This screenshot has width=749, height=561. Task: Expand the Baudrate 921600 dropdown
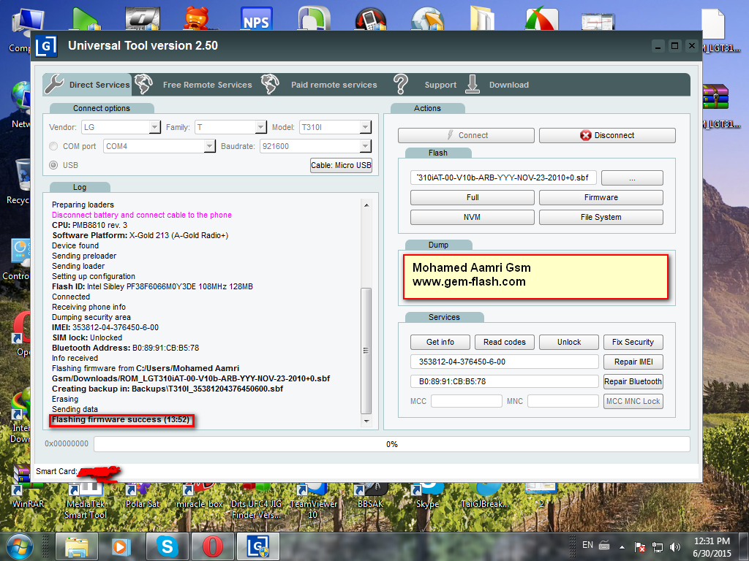[x=366, y=146]
